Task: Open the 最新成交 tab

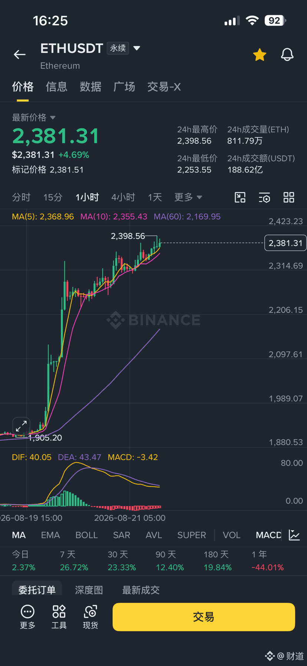Action: click(141, 590)
